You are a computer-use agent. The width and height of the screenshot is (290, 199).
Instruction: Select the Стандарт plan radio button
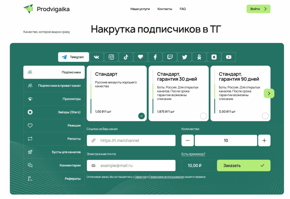[x=142, y=116]
